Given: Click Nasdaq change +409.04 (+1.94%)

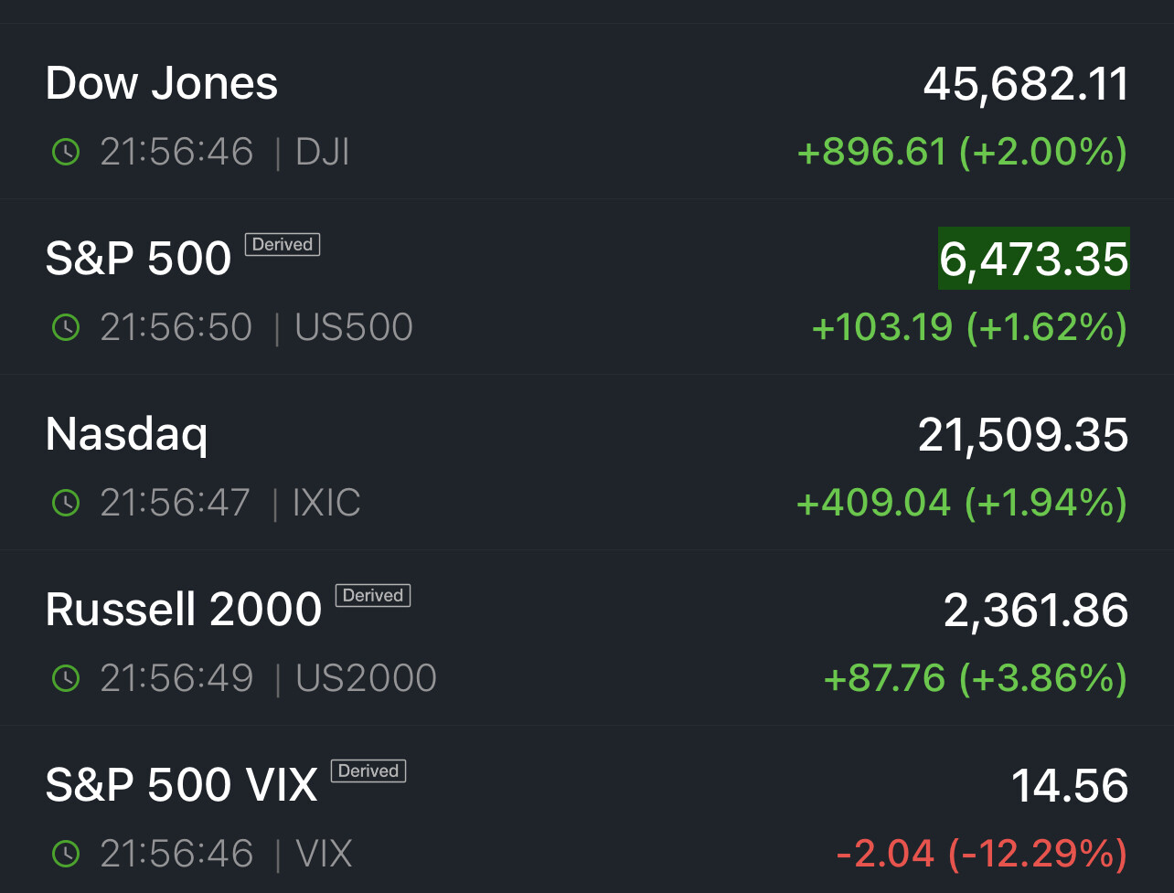Looking at the screenshot, I should tap(962, 503).
